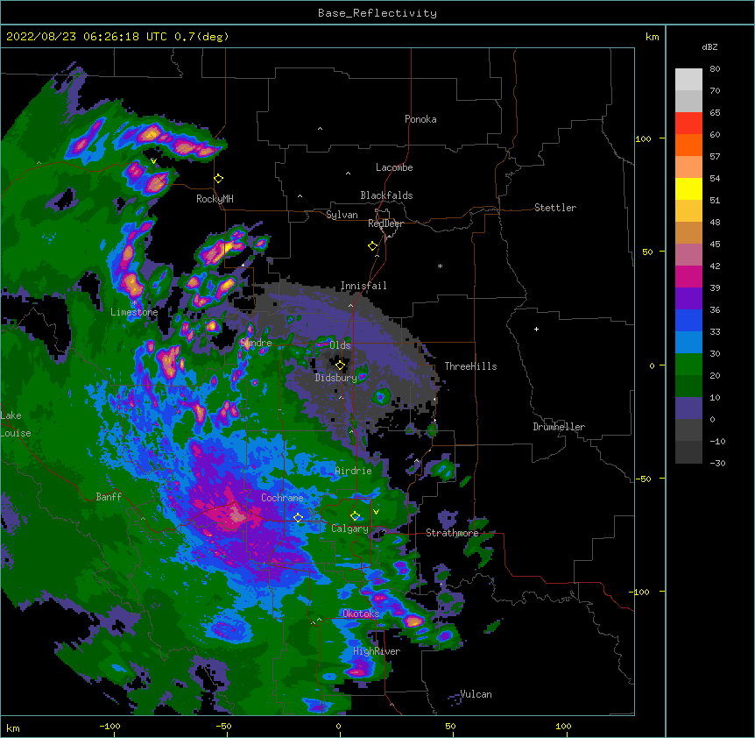Click the HighRiver label
The height and width of the screenshot is (738, 755).
click(377, 651)
